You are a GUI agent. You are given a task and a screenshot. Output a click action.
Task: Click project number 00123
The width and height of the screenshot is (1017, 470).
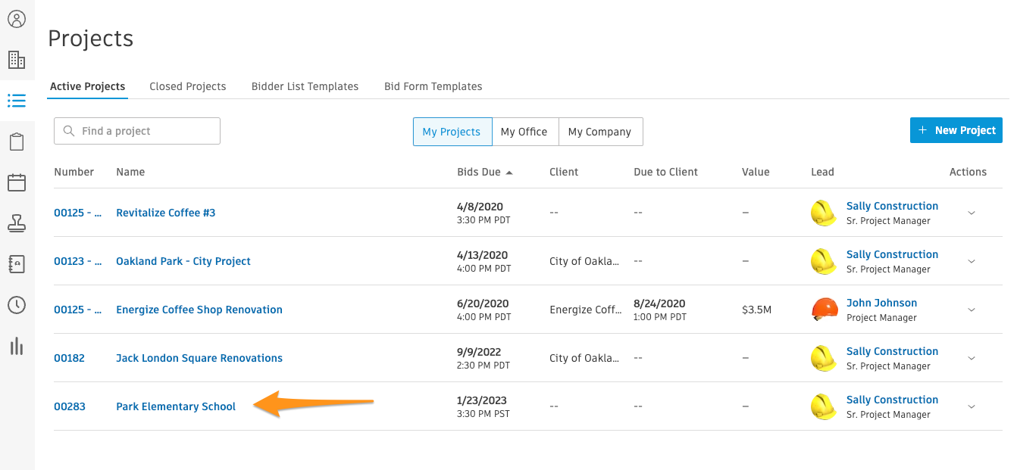[78, 261]
